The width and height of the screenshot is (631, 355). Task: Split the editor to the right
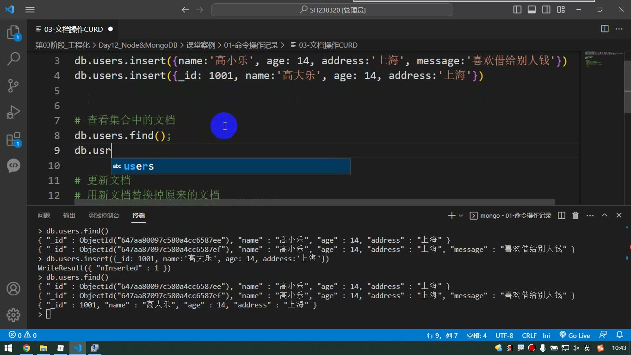(605, 29)
